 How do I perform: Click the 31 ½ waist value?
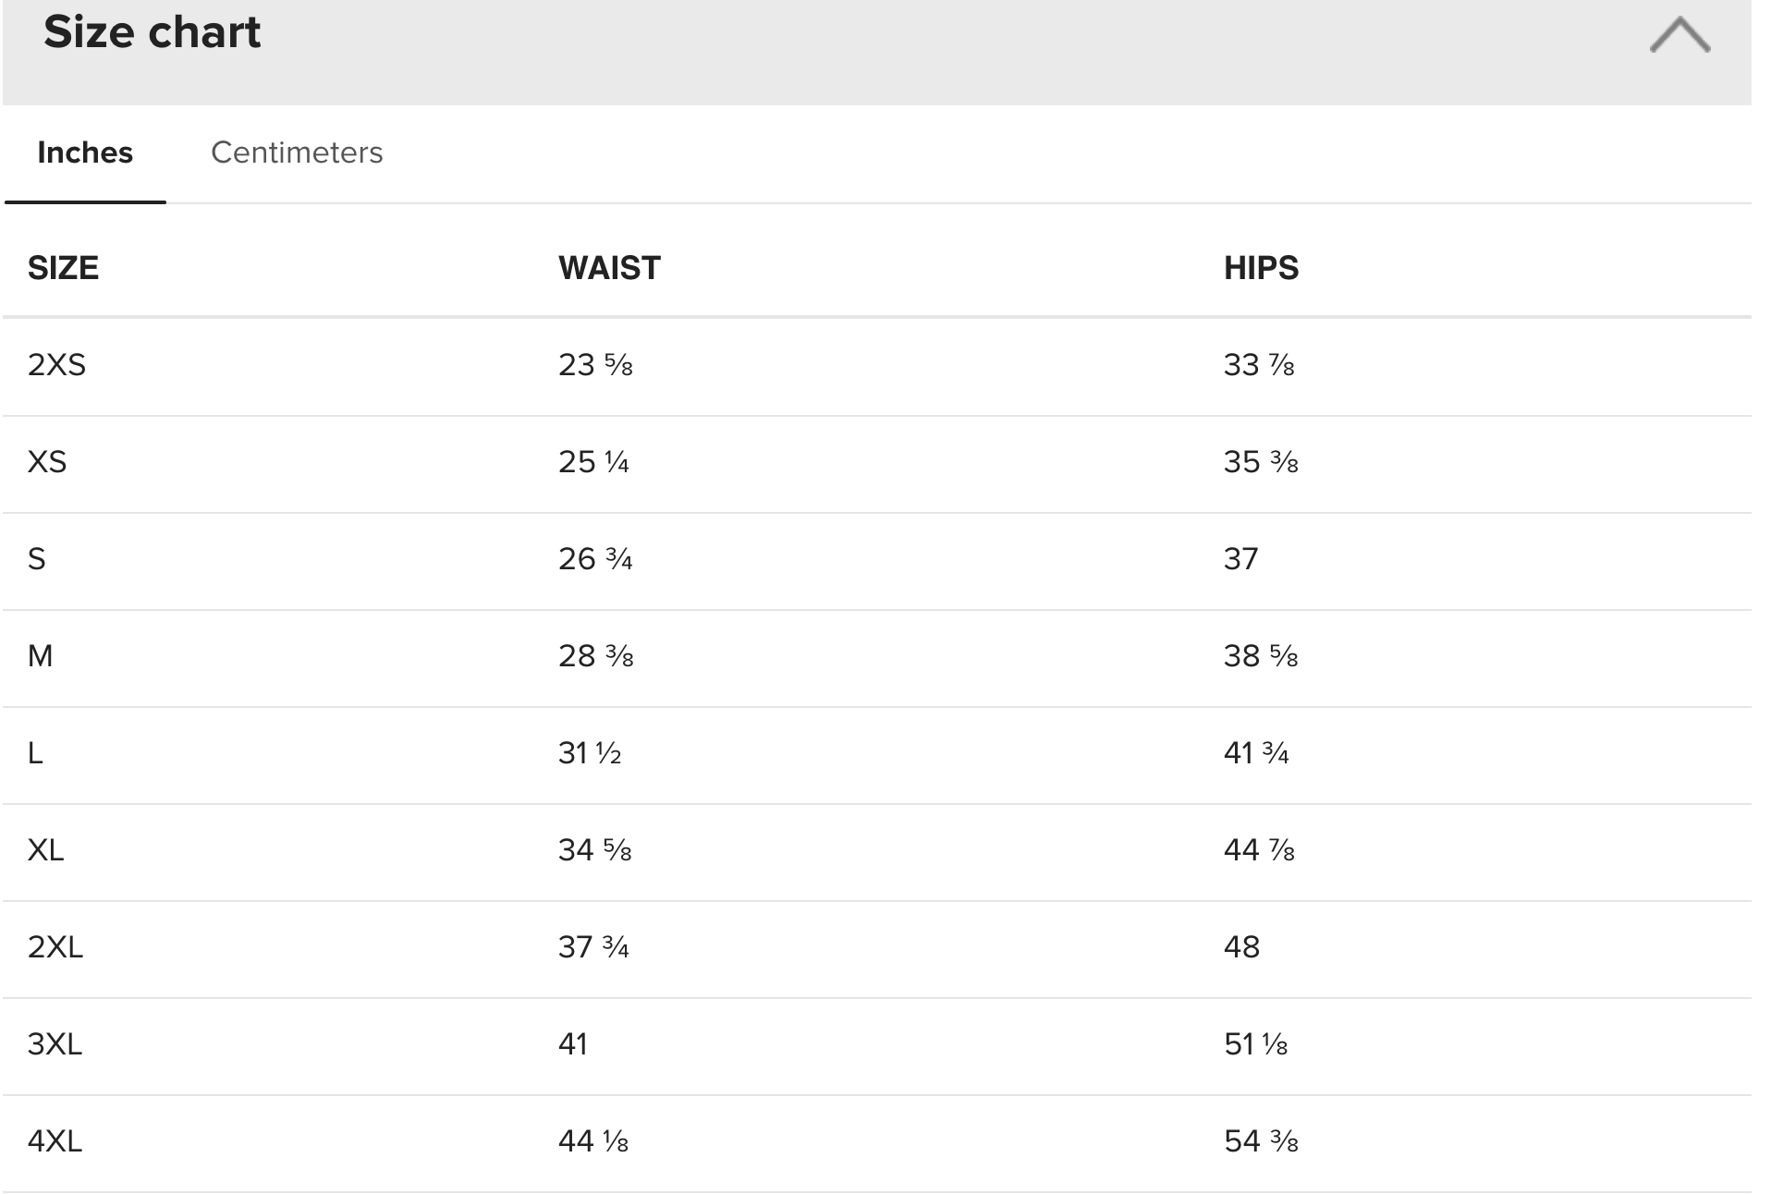click(590, 753)
